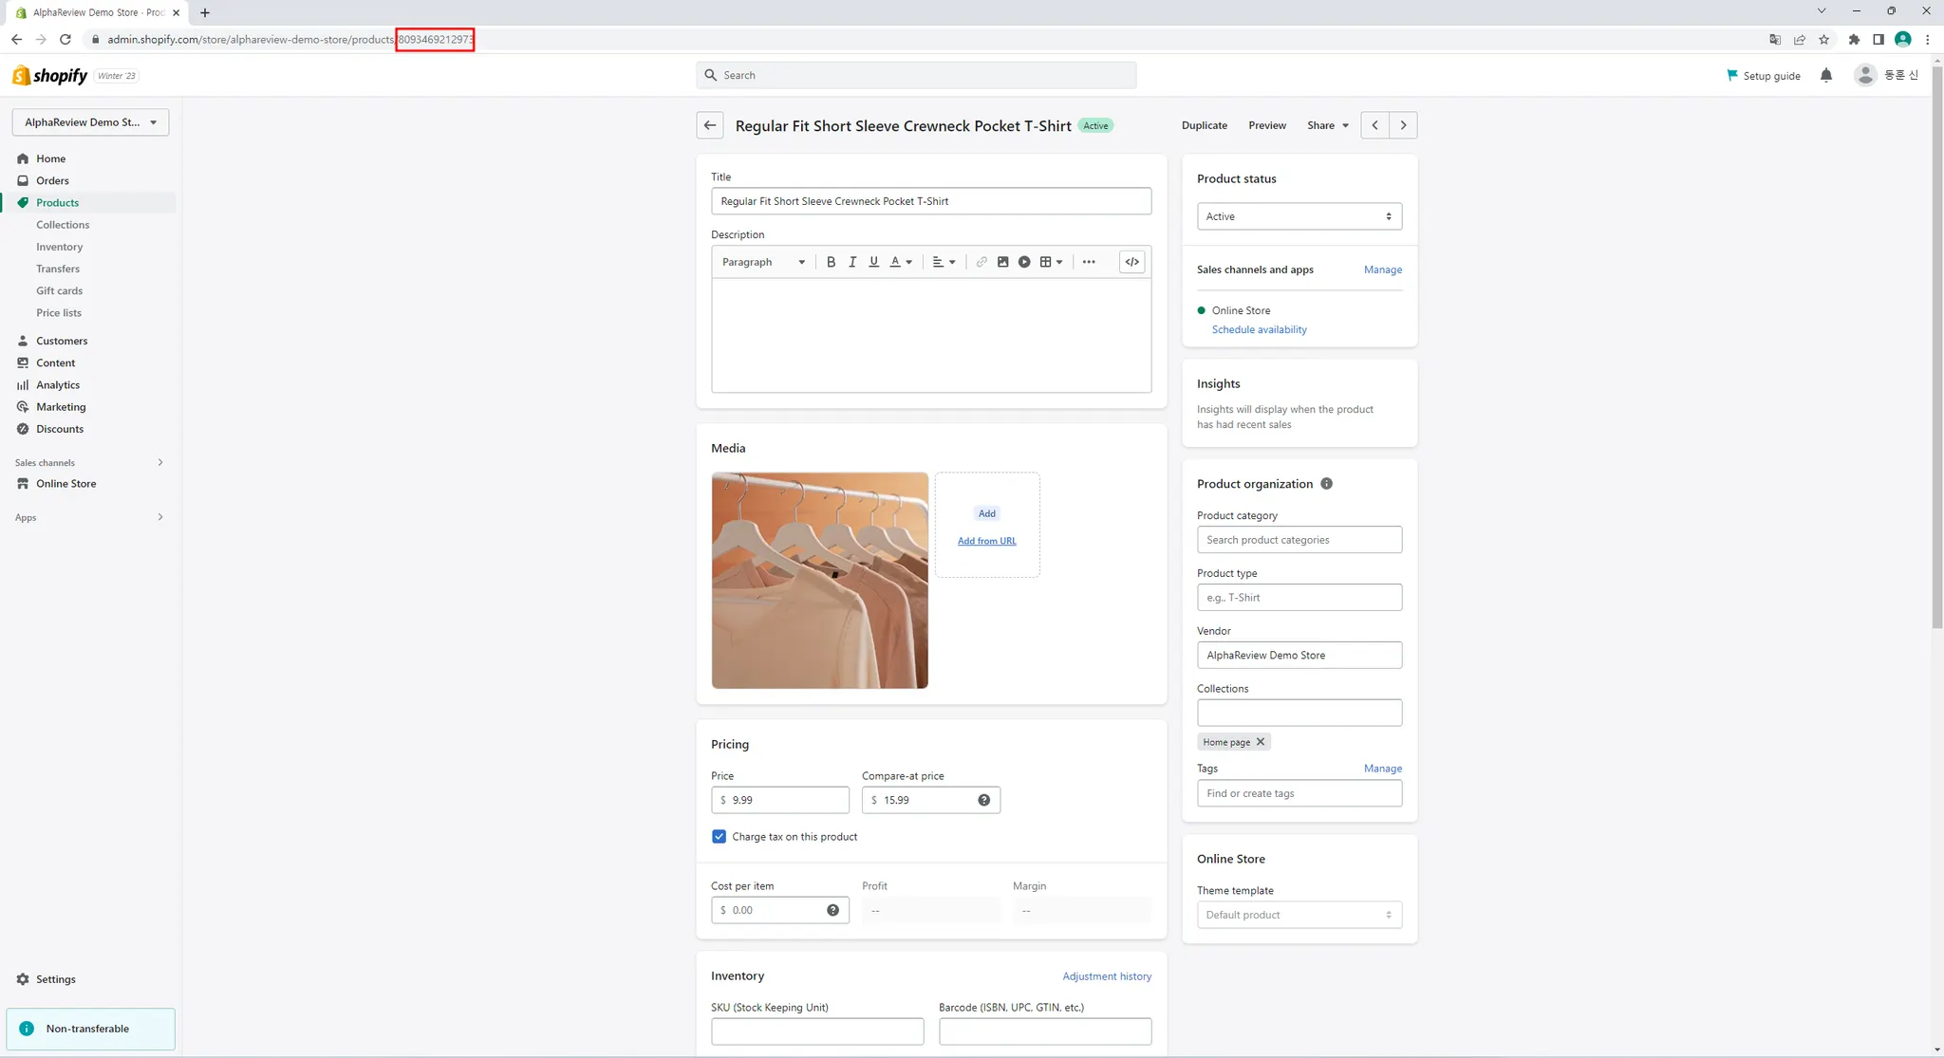The image size is (1944, 1058).
Task: Click the product media thumbnail image
Action: point(819,580)
